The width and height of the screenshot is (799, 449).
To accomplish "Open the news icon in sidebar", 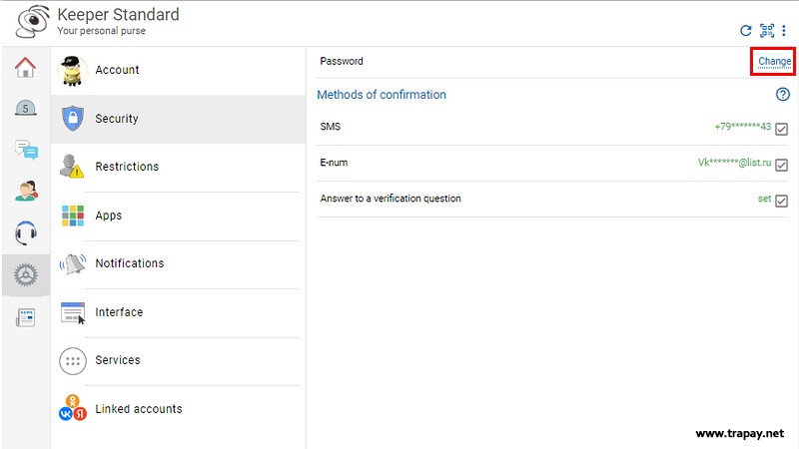I will click(x=25, y=317).
